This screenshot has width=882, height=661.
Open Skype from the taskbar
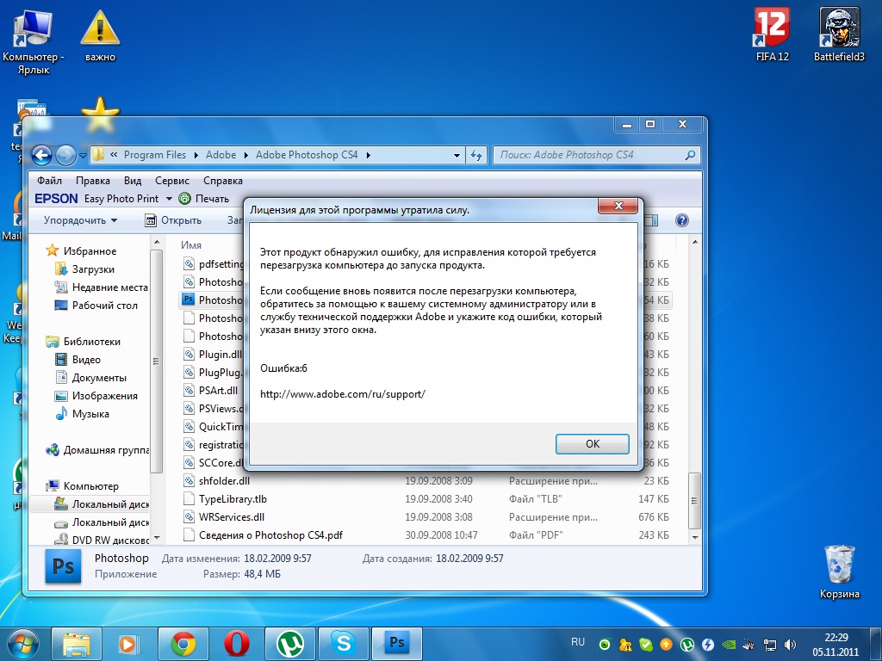click(343, 644)
